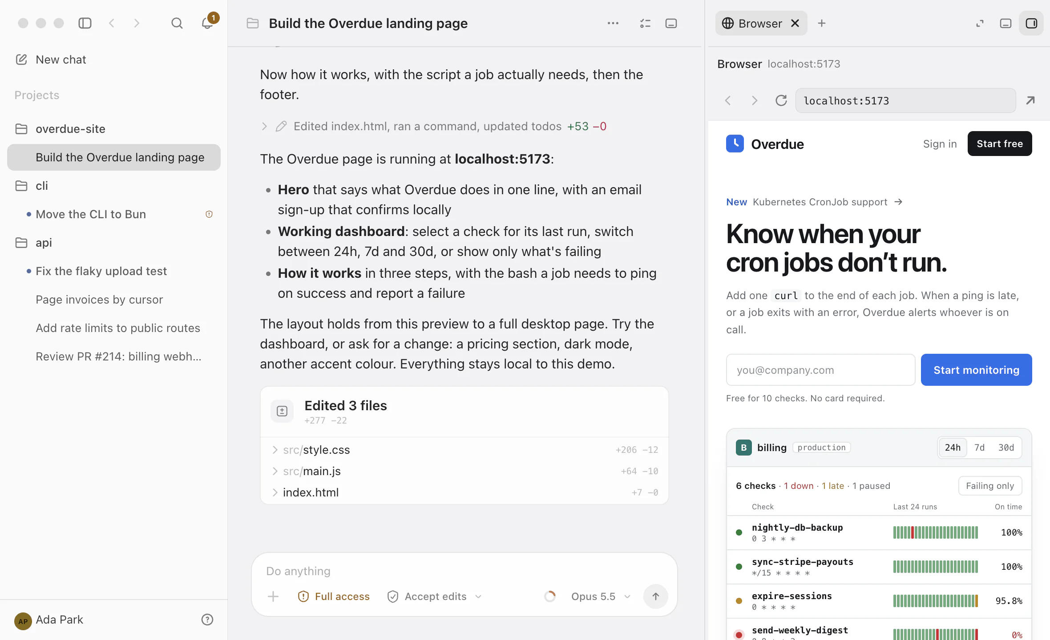Open Accept edits mode dropdown

(434, 596)
